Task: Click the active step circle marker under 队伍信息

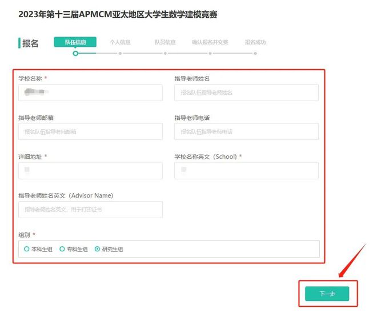Action: pyautogui.click(x=75, y=53)
